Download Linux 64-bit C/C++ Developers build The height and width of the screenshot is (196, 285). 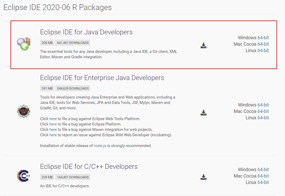pos(263,182)
